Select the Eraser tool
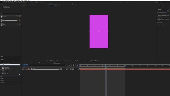 [22, 2]
